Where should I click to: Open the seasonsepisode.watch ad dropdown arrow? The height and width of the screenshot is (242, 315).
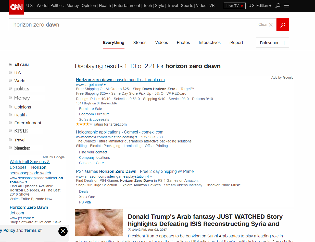(26, 182)
